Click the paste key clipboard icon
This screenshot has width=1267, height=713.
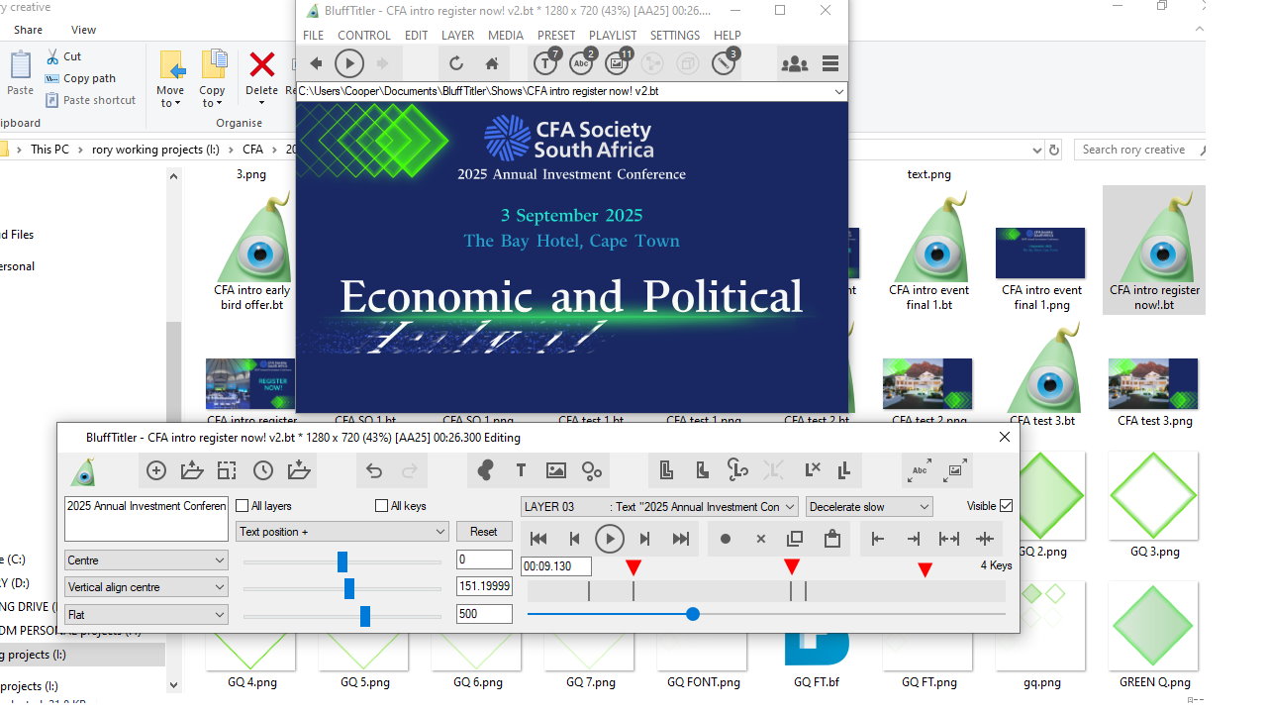(x=831, y=539)
